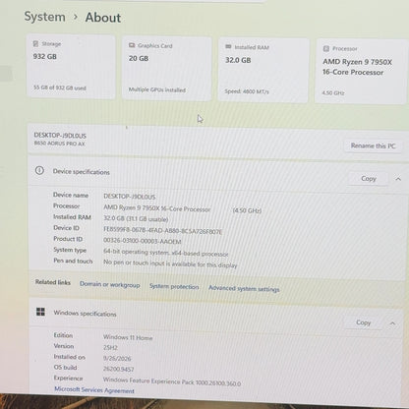This screenshot has height=409, width=409.
Task: Click Rename this PC button
Action: click(x=373, y=146)
